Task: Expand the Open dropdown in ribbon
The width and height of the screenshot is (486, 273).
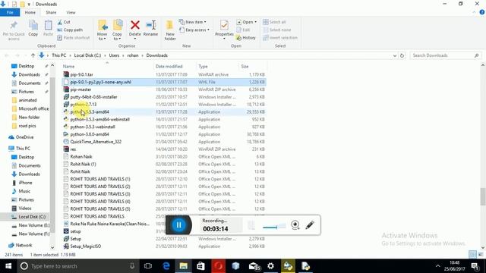Action: (x=246, y=22)
